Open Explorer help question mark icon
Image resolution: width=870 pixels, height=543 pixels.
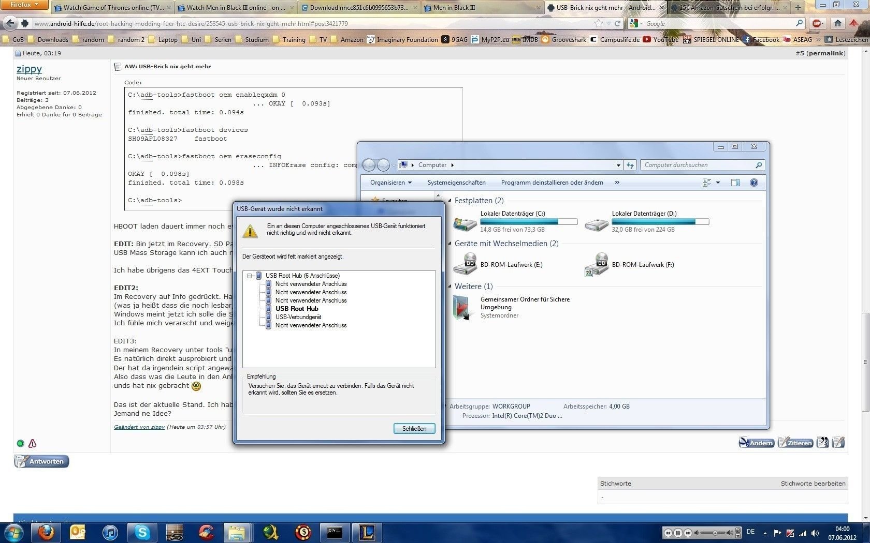(x=754, y=183)
